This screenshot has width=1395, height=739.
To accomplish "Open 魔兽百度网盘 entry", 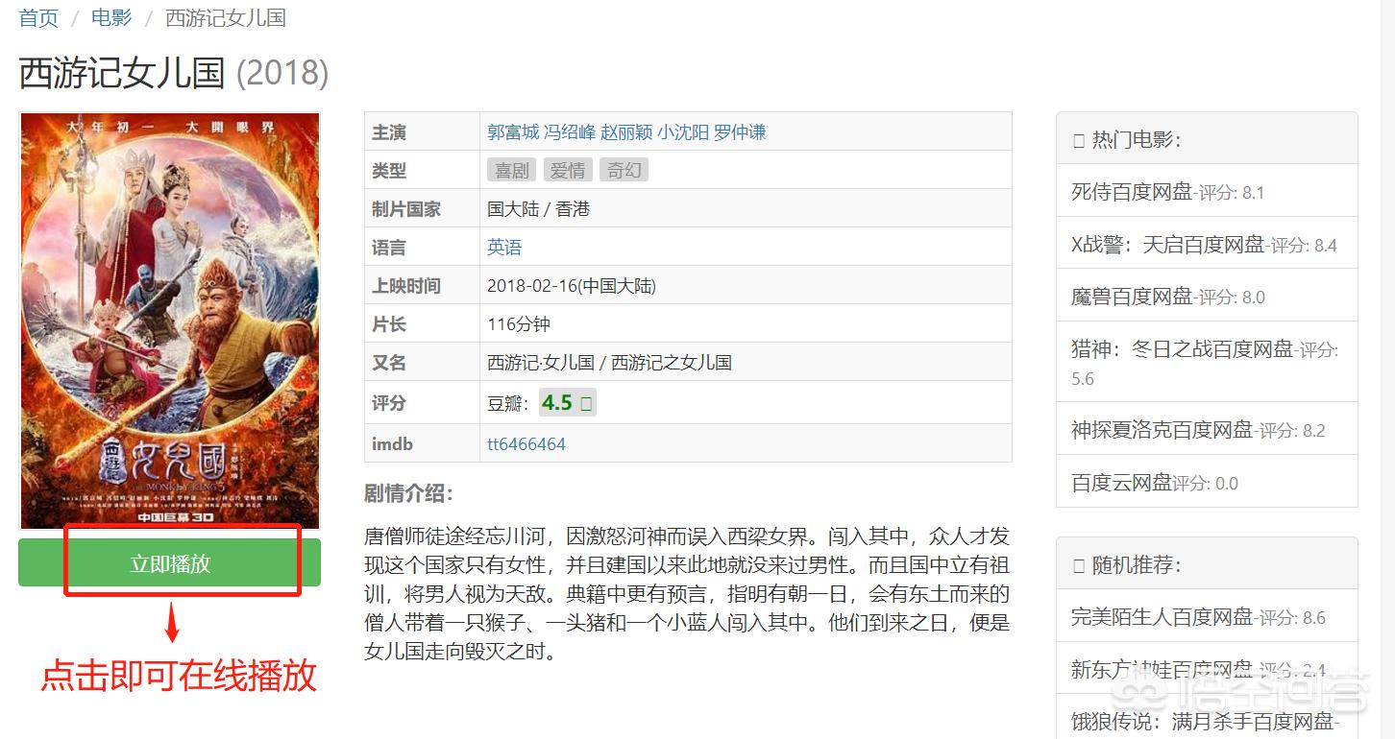I will click(1132, 296).
